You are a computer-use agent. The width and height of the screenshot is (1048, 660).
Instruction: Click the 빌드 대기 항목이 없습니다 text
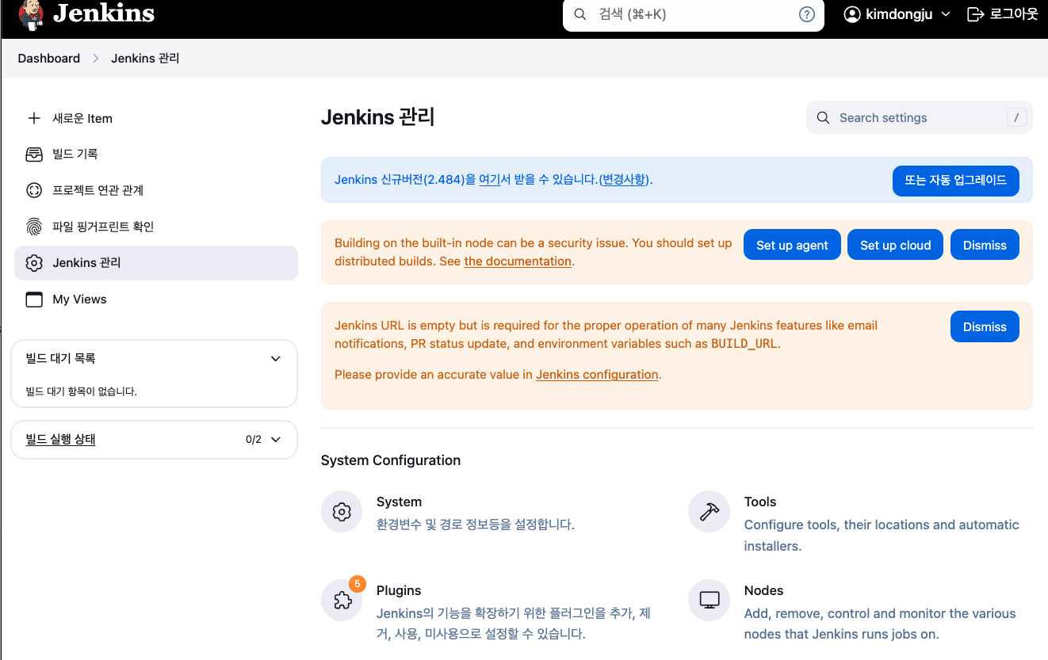81,391
